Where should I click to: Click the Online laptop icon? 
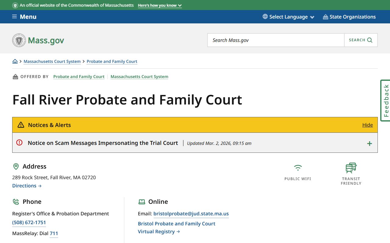click(142, 202)
